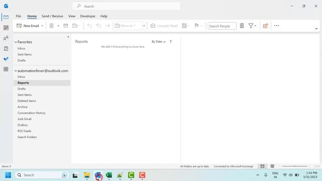This screenshot has height=181, width=322.
Task: Collapse the folder pane chevron
Action: (x=68, y=37)
